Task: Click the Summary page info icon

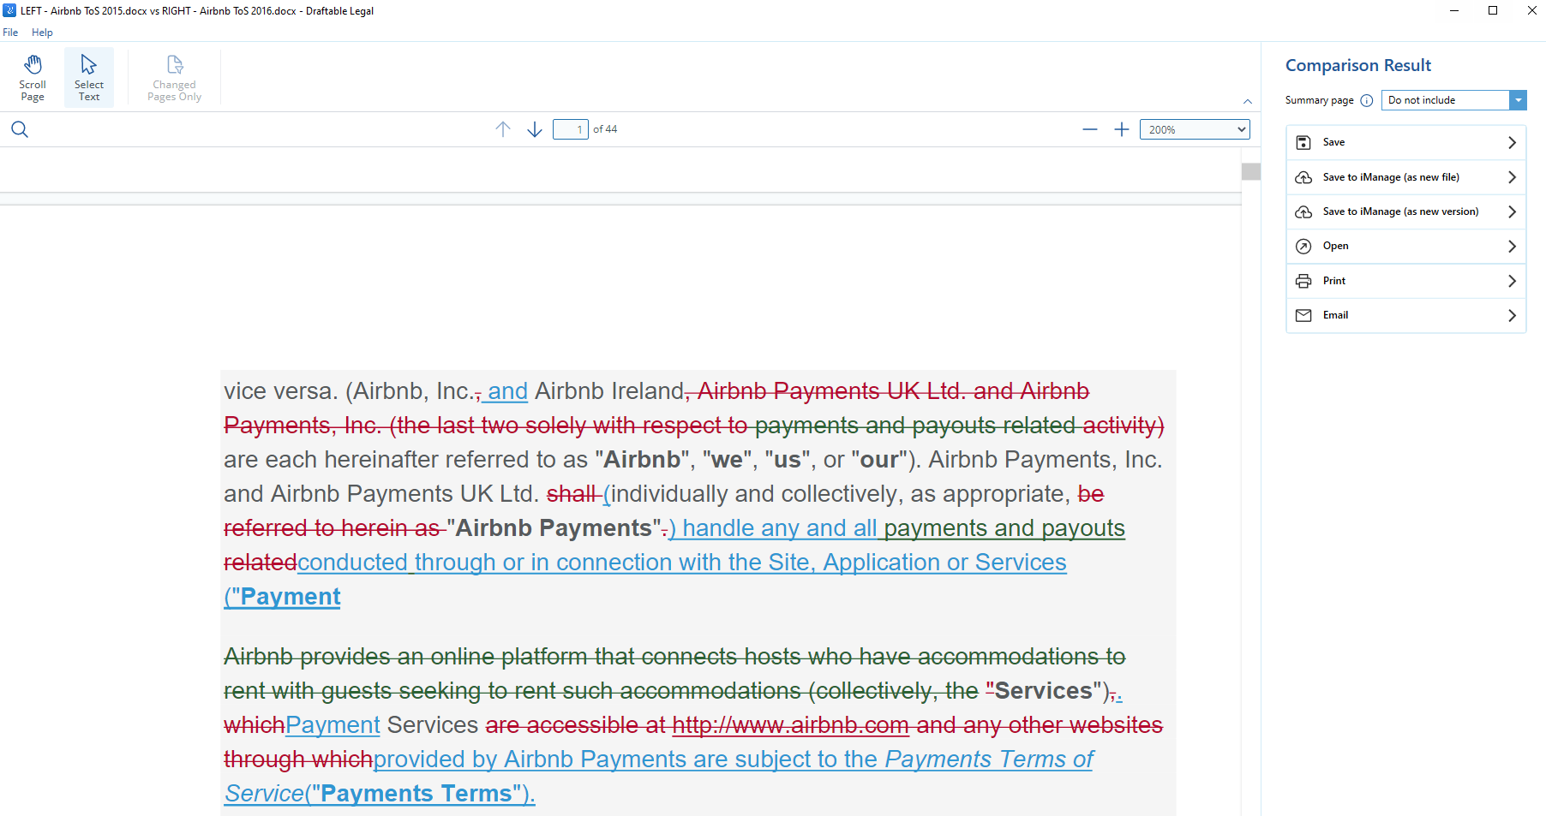Action: pos(1367,100)
